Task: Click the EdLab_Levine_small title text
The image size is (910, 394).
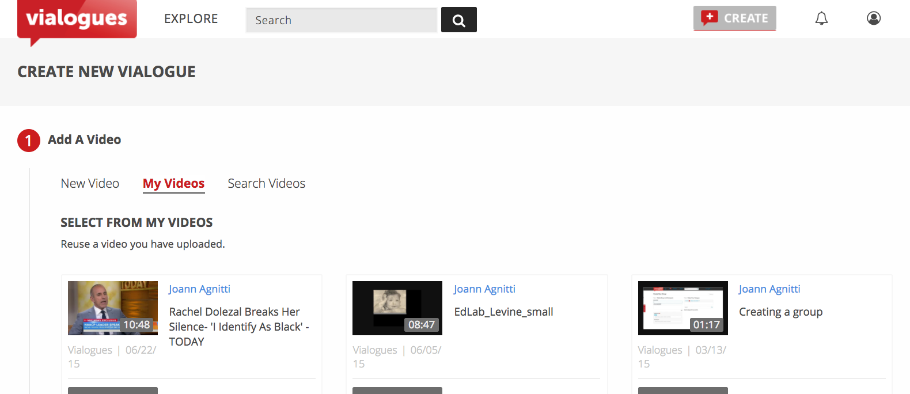Action: point(503,312)
